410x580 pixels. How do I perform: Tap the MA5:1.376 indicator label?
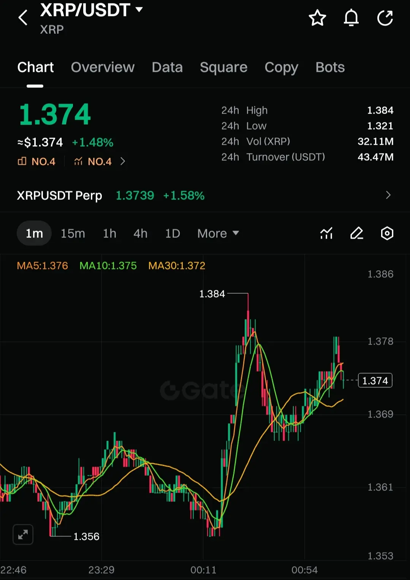click(x=42, y=266)
